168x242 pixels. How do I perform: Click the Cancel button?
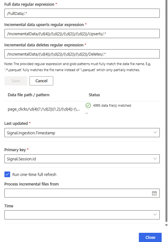coord(41,81)
